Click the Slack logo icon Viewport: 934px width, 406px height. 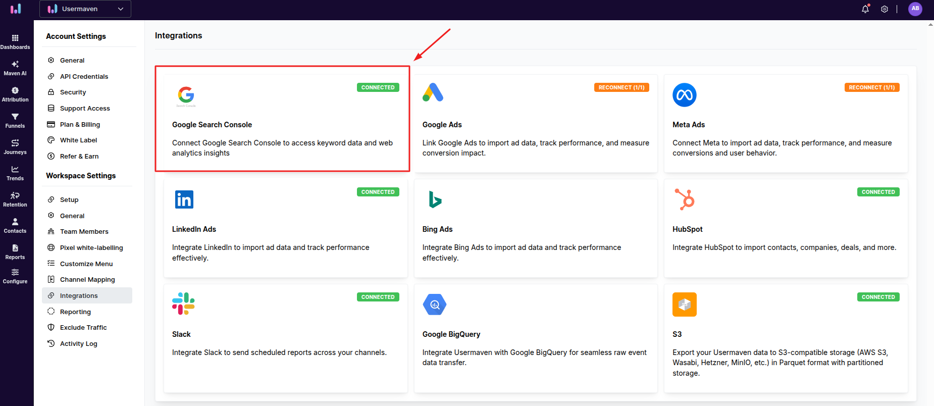(183, 303)
